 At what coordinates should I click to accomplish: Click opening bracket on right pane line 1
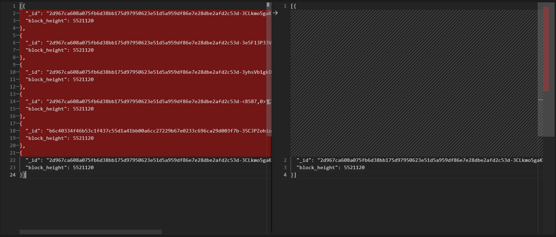[293, 6]
